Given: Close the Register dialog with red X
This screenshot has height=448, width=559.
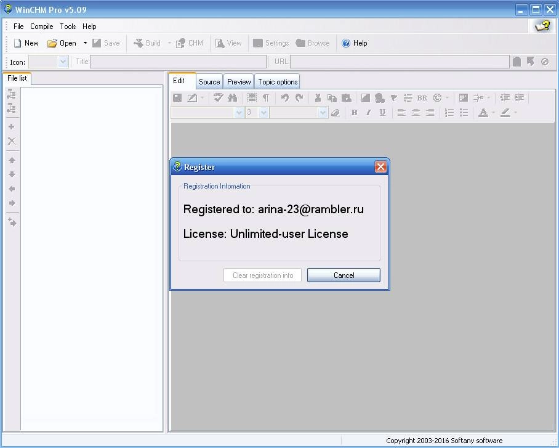Looking at the screenshot, I should (380, 167).
